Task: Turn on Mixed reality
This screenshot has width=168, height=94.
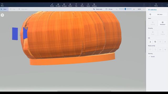Action: 98,9
